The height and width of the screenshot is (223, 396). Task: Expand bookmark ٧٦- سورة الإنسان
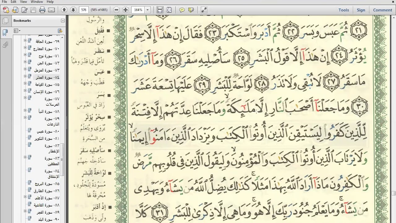pyautogui.click(x=25, y=91)
